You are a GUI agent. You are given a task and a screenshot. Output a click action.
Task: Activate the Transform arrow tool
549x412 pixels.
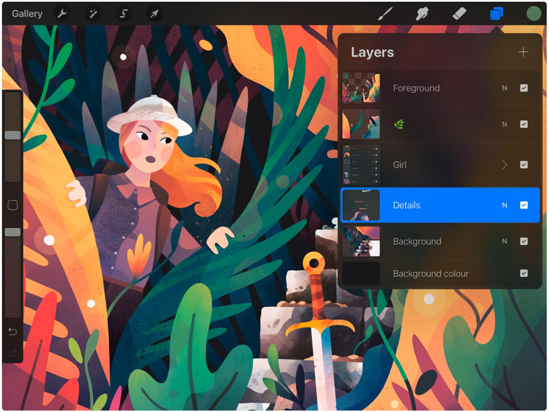pos(154,14)
